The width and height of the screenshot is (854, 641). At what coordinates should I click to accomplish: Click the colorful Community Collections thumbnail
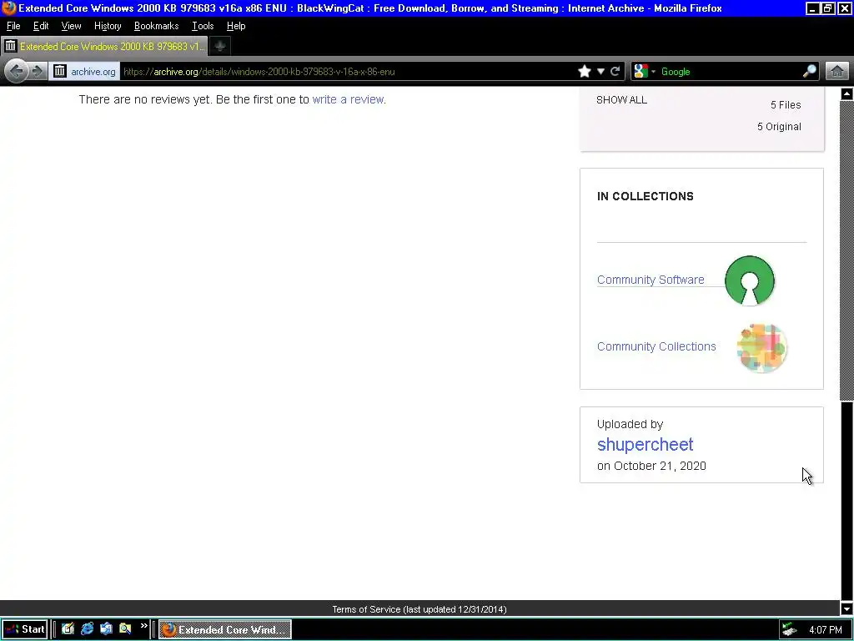tap(761, 348)
